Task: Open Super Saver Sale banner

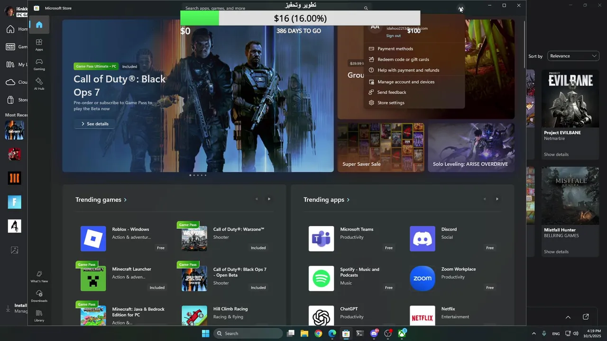Action: tap(381, 147)
